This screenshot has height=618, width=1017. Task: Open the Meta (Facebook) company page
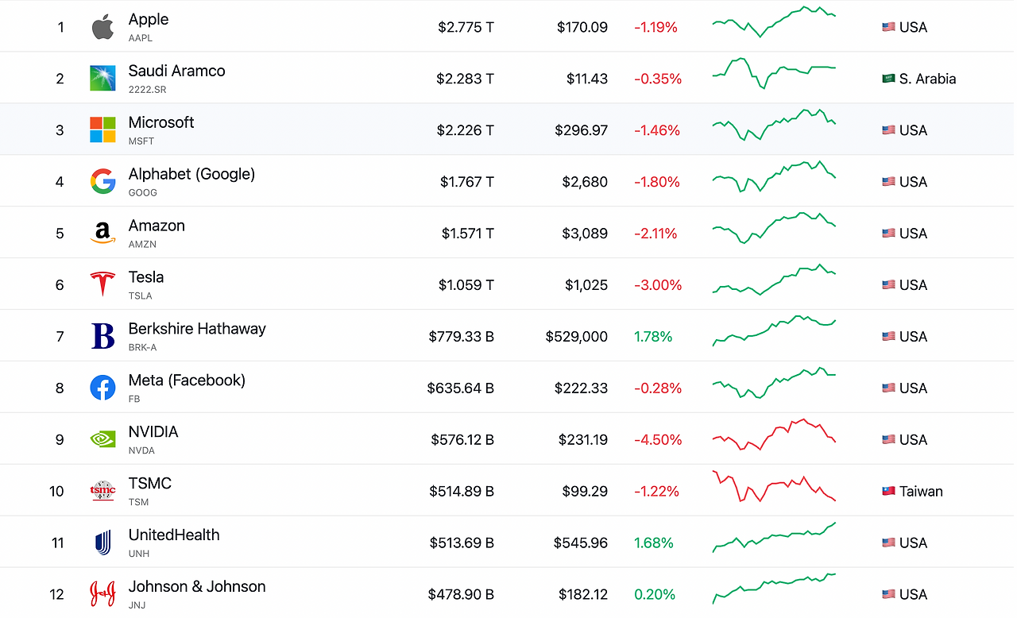point(187,380)
